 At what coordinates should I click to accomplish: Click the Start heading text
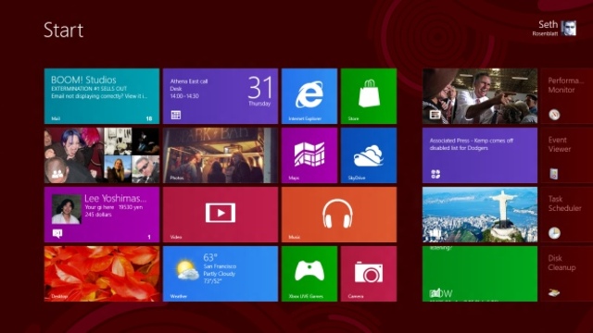pyautogui.click(x=64, y=30)
